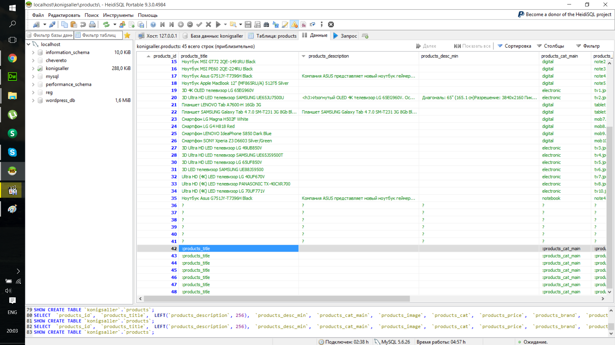Click the Сортировка button

(x=514, y=46)
